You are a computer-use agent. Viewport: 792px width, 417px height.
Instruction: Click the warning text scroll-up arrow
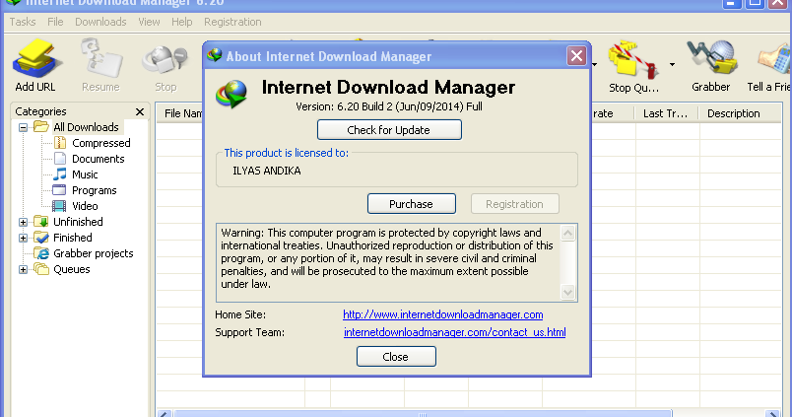[567, 233]
